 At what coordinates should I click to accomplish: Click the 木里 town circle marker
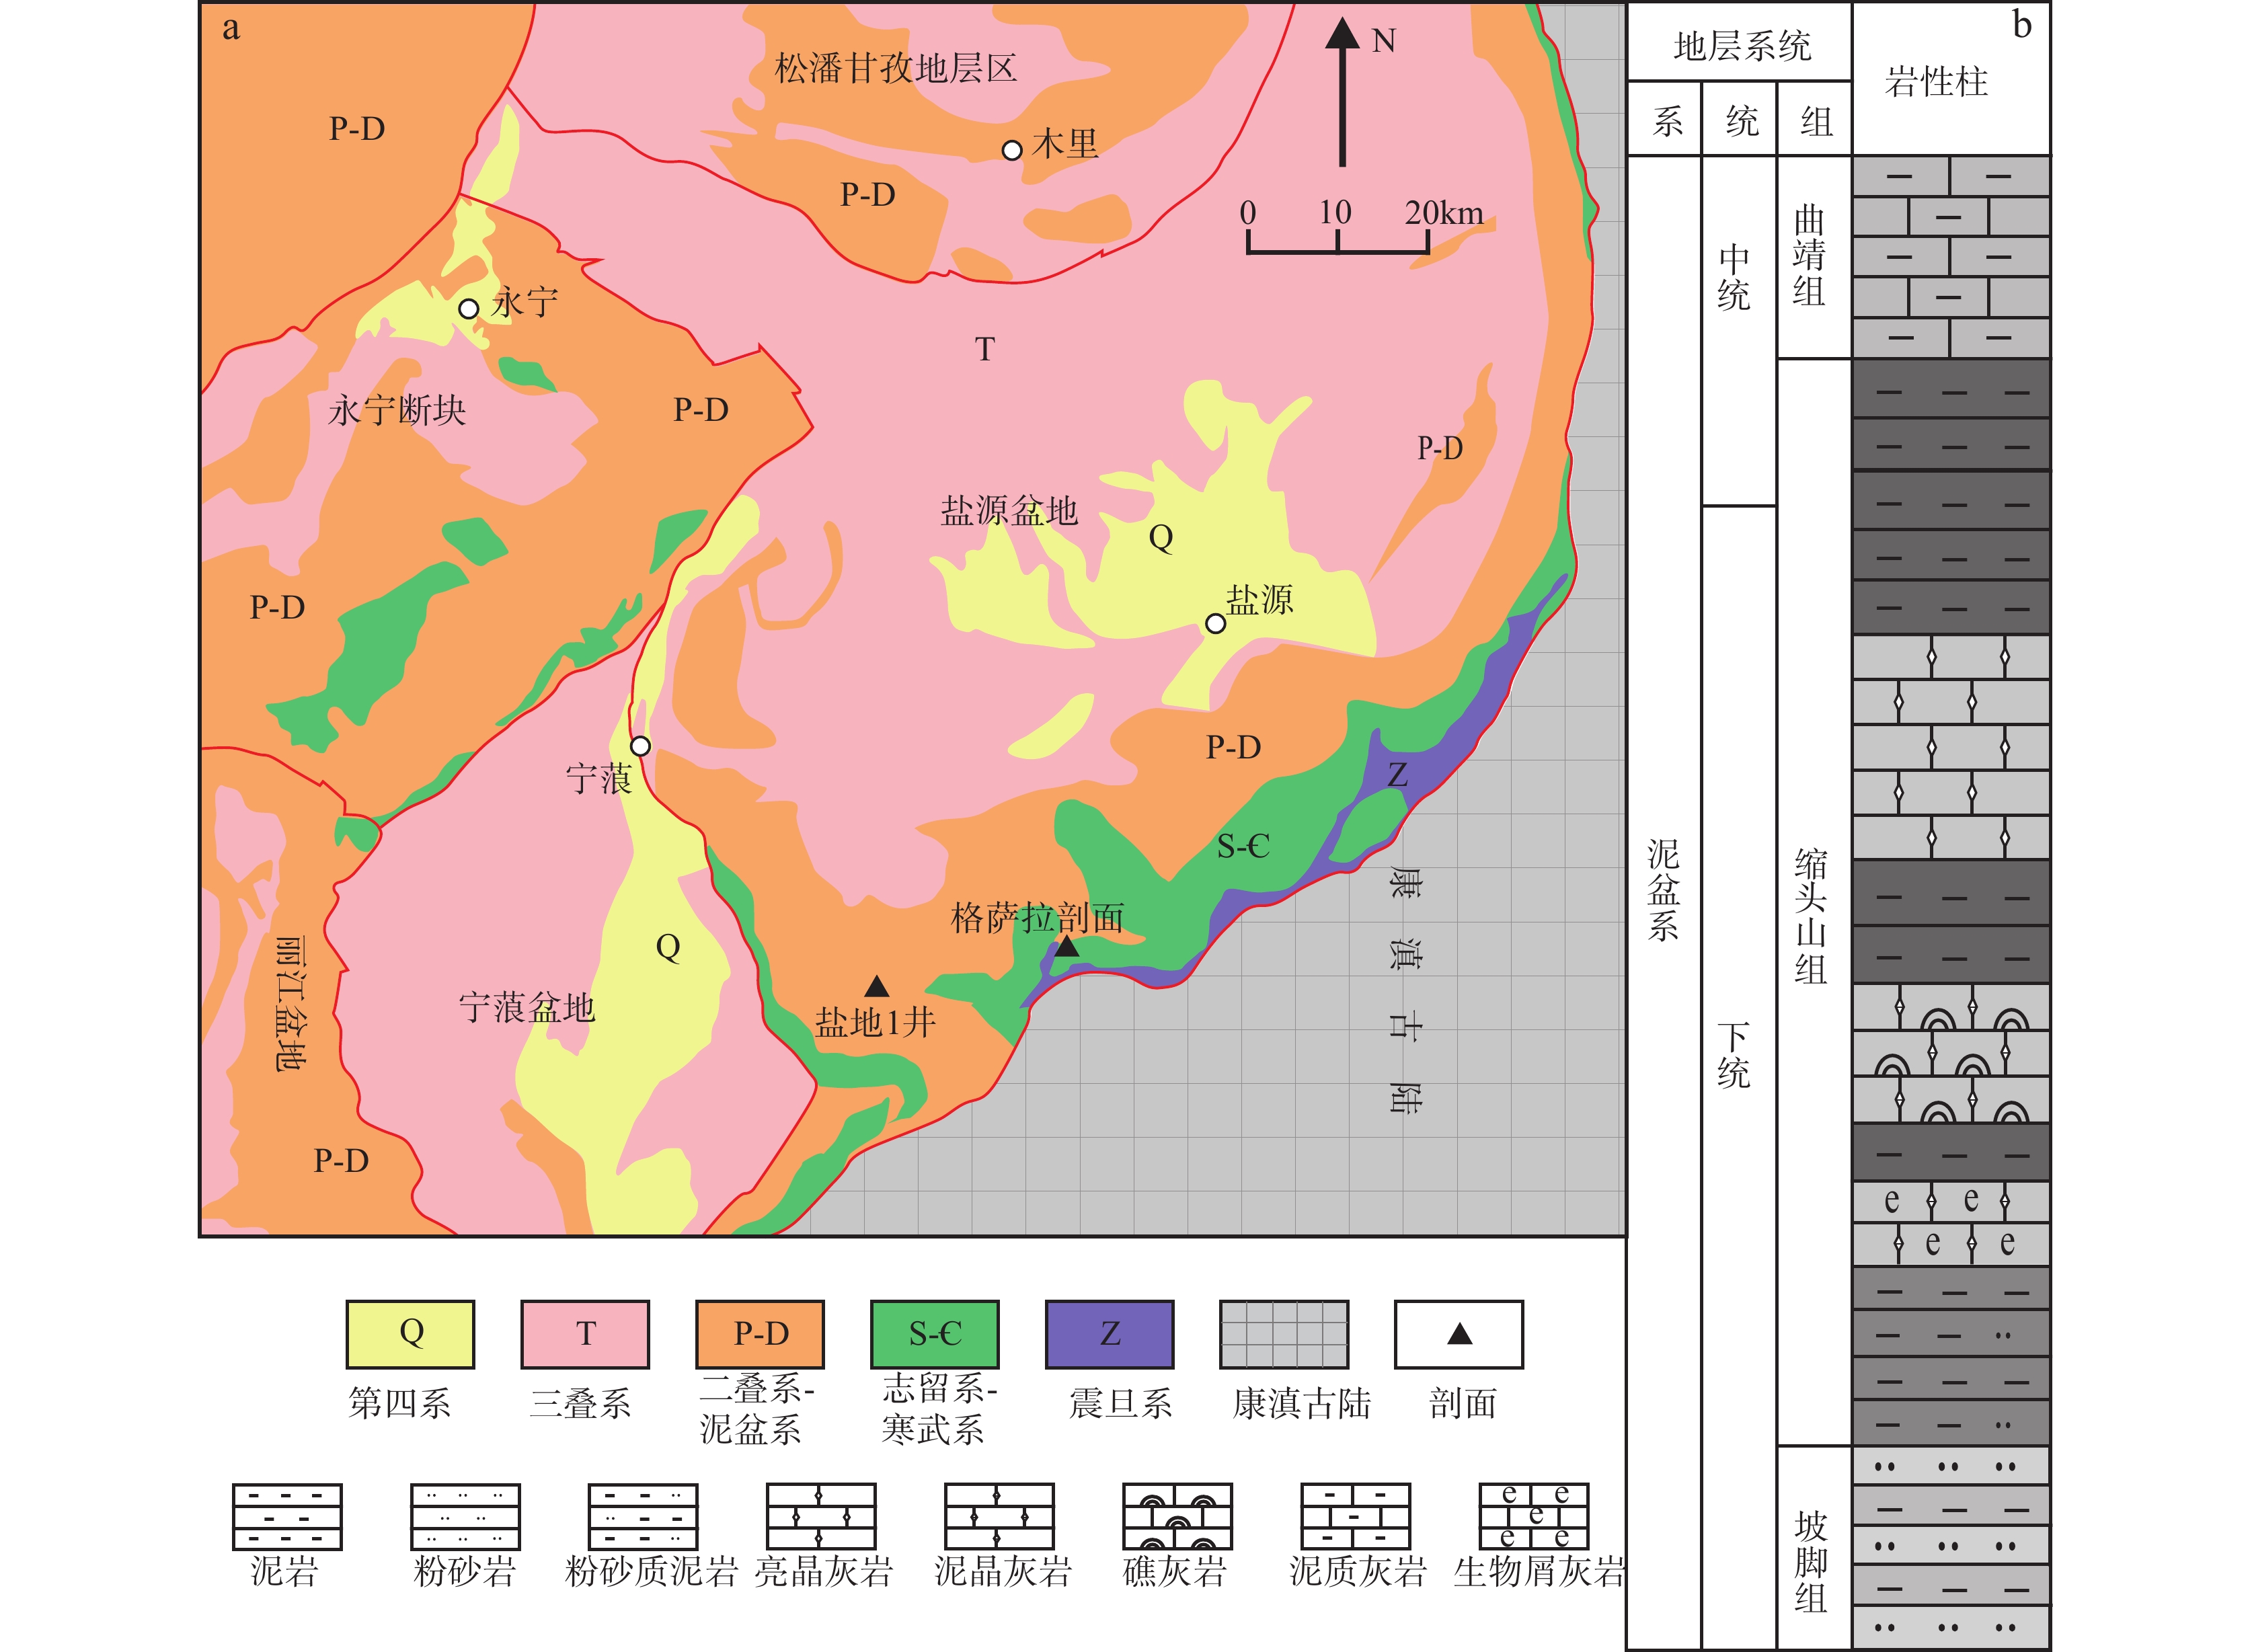point(1011,150)
